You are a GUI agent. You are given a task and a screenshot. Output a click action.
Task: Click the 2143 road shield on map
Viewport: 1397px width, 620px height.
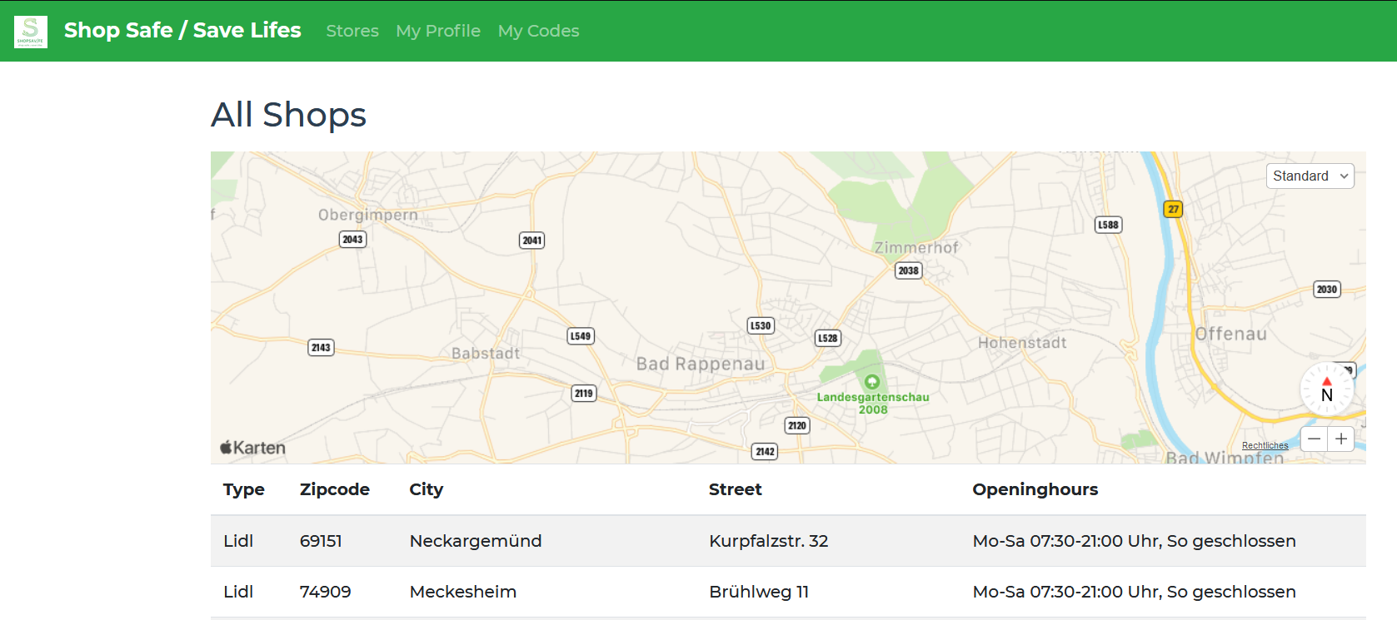[x=322, y=348]
